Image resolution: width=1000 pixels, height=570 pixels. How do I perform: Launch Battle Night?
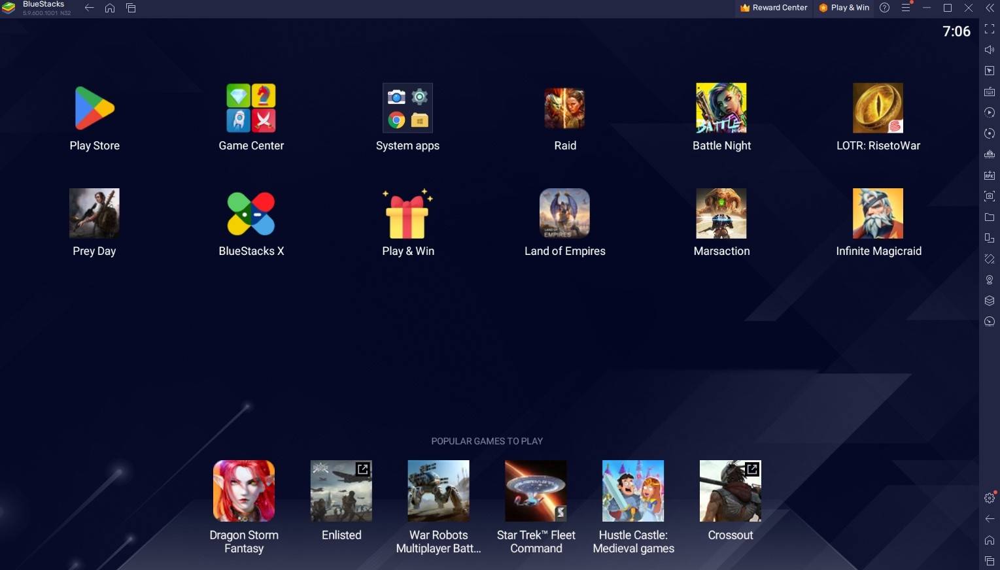pos(721,108)
